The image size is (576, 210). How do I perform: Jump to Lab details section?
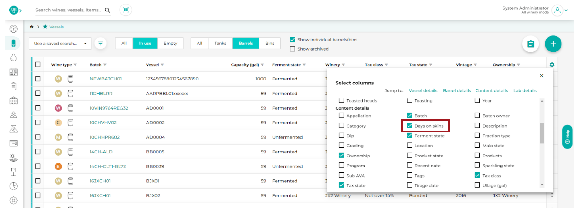pyautogui.click(x=525, y=90)
